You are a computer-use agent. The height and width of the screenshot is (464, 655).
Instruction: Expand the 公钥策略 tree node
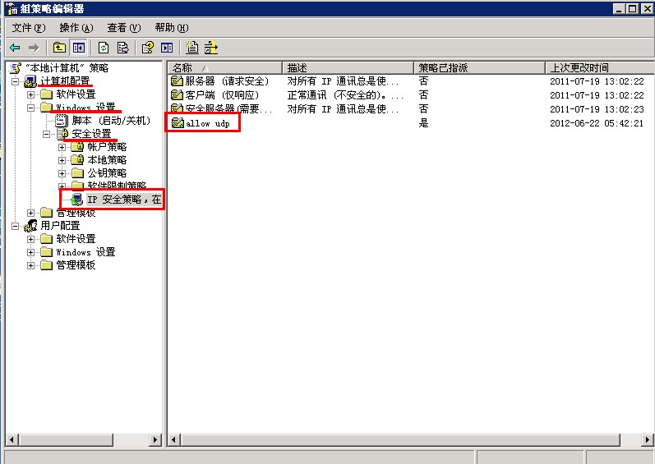(x=62, y=173)
